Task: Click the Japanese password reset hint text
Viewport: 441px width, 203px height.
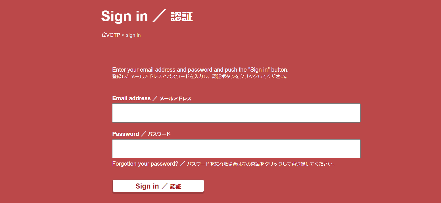Action: pos(261,164)
